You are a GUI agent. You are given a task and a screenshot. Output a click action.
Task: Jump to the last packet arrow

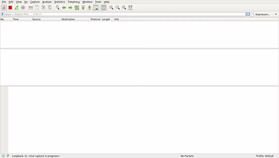tap(89, 8)
